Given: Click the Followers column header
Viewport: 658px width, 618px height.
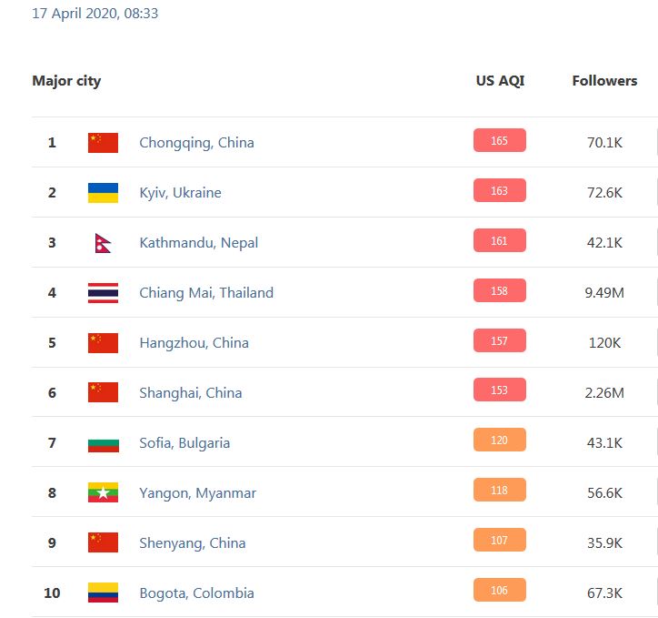Looking at the screenshot, I should click(x=604, y=81).
